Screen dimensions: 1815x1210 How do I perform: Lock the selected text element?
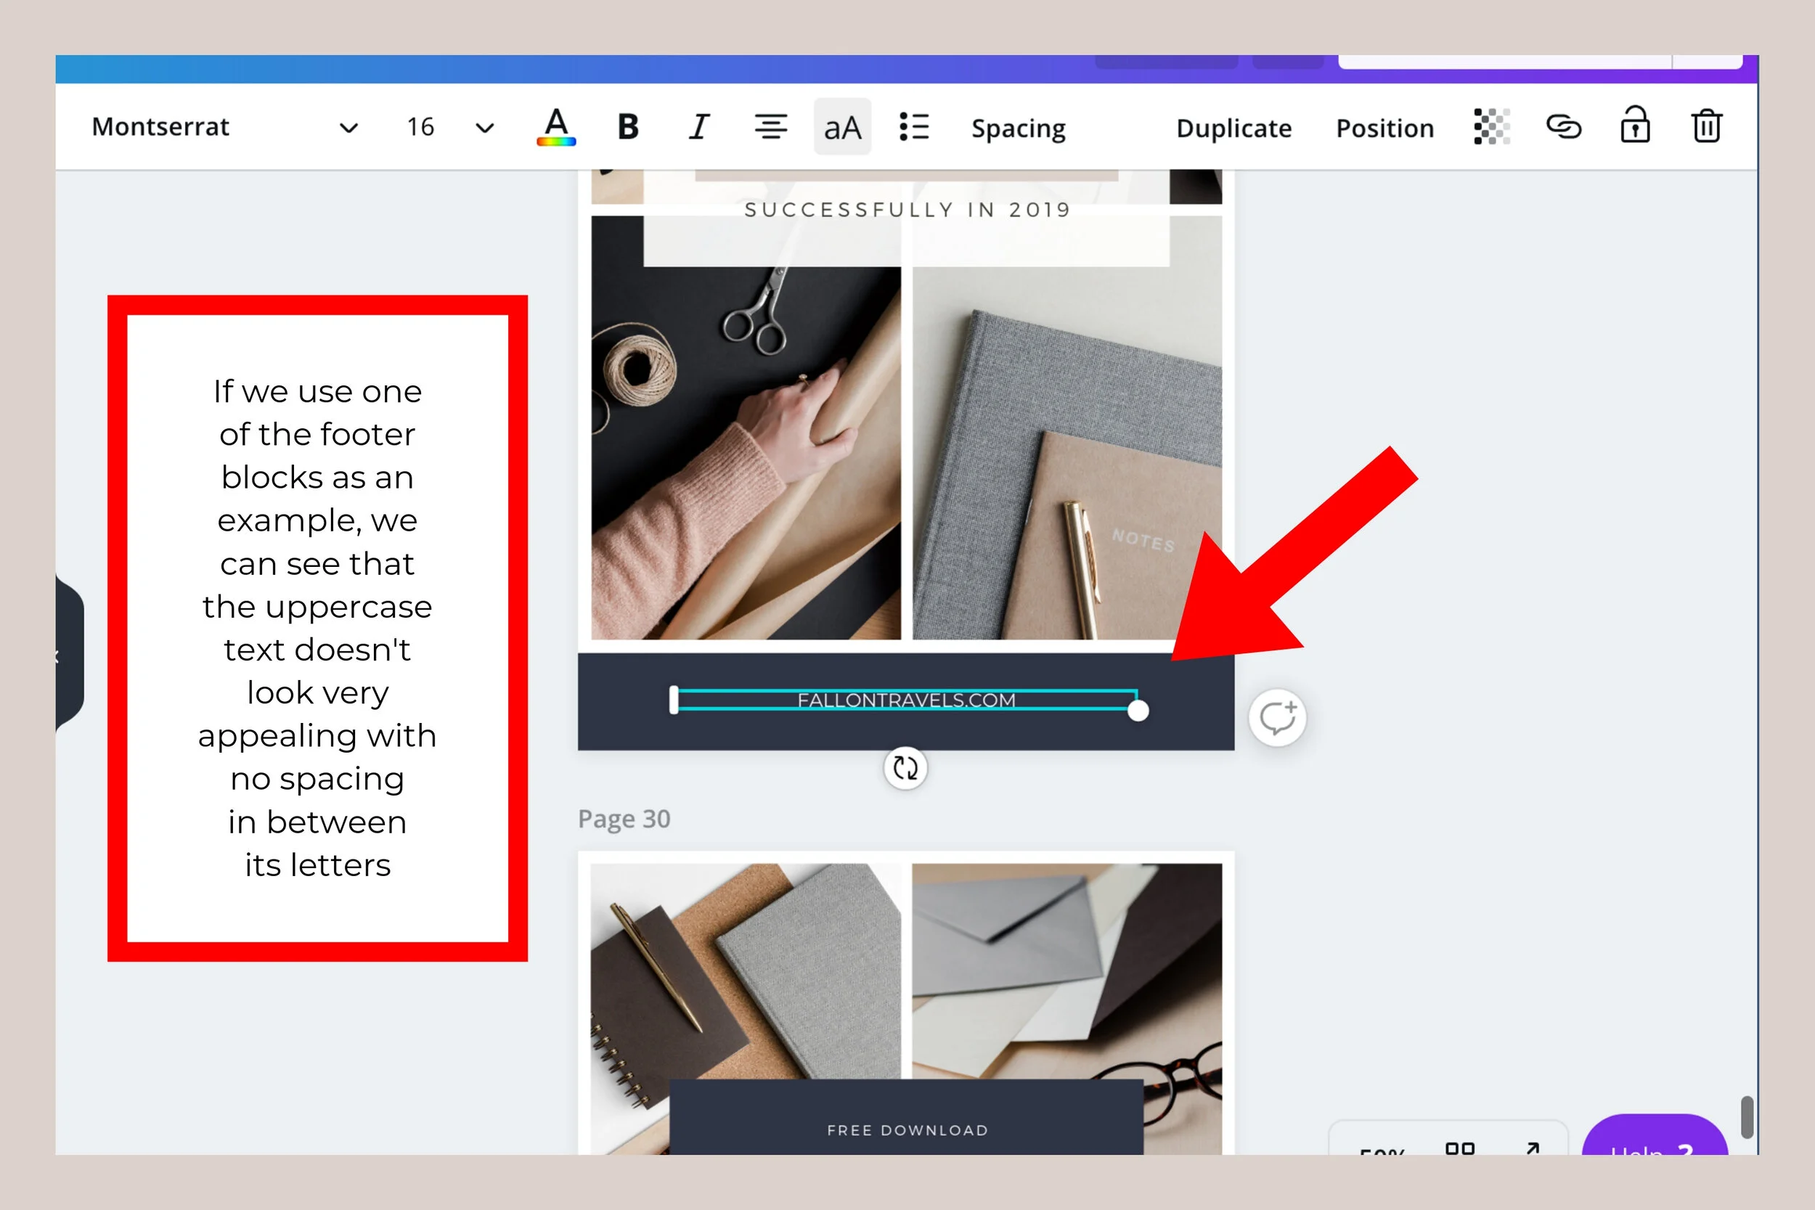[1635, 127]
